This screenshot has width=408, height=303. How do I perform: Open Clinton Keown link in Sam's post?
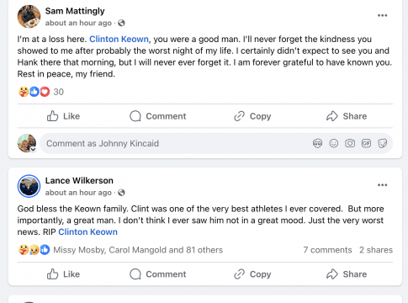pyautogui.click(x=119, y=39)
